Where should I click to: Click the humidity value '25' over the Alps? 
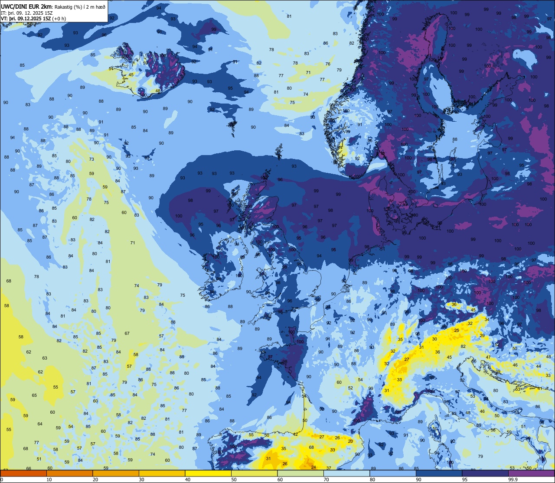click(457, 331)
